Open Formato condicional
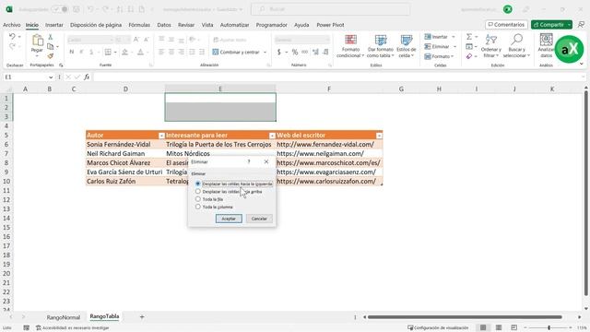590x332 pixels. pos(350,46)
